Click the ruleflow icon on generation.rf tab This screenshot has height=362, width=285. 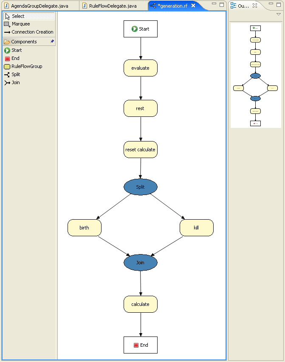[153, 6]
